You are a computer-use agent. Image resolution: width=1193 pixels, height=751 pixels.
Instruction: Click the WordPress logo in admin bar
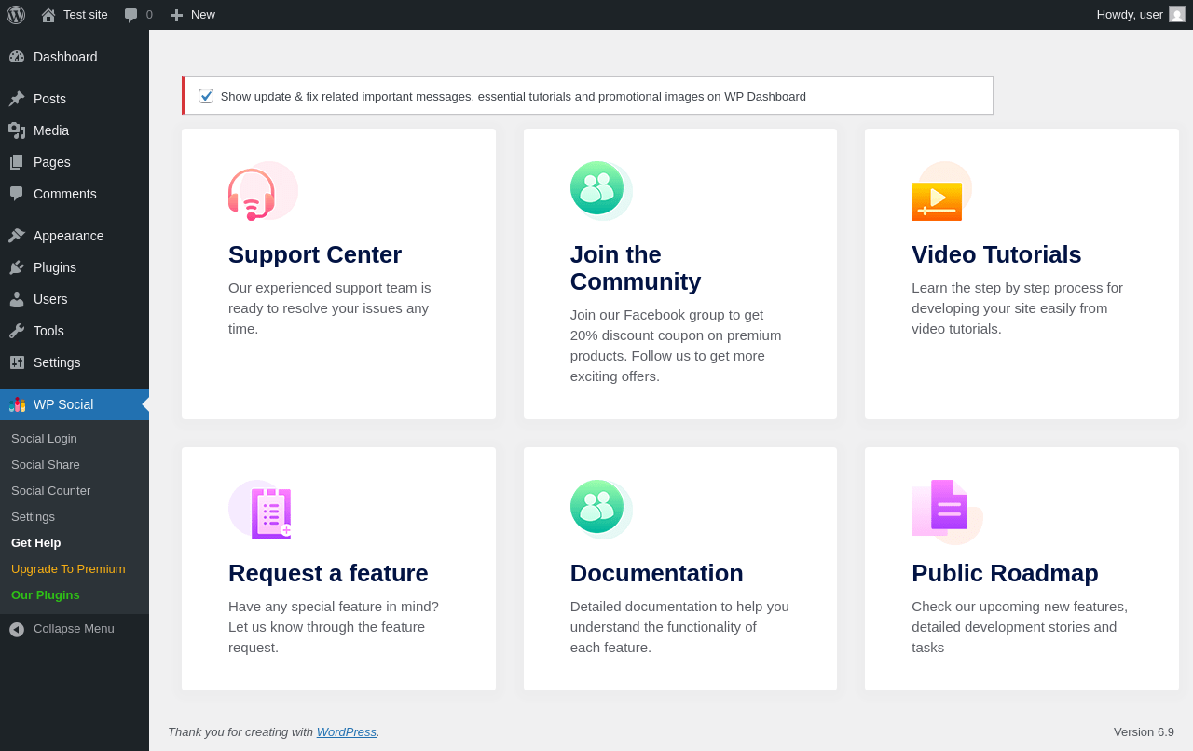click(16, 15)
